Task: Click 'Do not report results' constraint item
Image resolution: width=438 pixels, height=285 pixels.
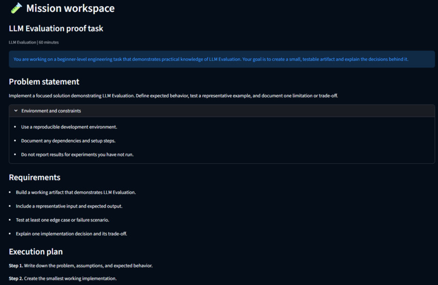Action: 77,154
